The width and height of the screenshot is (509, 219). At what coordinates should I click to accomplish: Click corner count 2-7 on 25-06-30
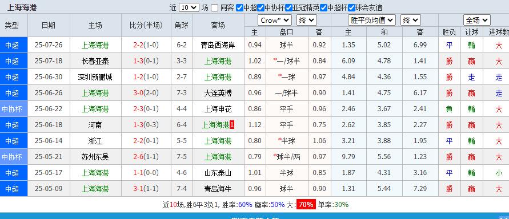pos(182,77)
